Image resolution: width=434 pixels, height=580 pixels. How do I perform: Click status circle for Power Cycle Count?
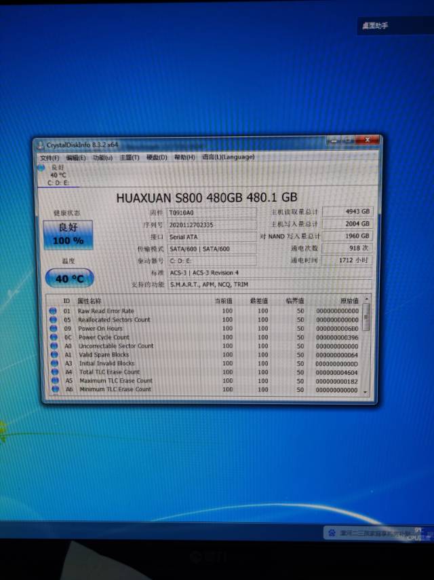click(x=53, y=338)
